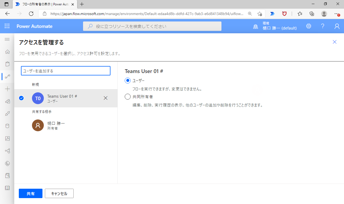Focus the ユーザーを追加する input field

(x=66, y=71)
